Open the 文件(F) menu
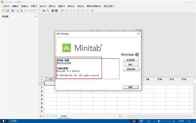 pyautogui.click(x=6, y=6)
